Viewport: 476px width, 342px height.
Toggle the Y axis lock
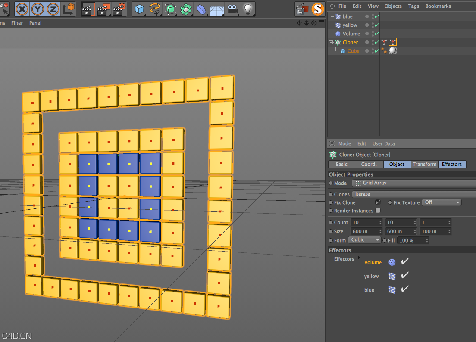(38, 9)
